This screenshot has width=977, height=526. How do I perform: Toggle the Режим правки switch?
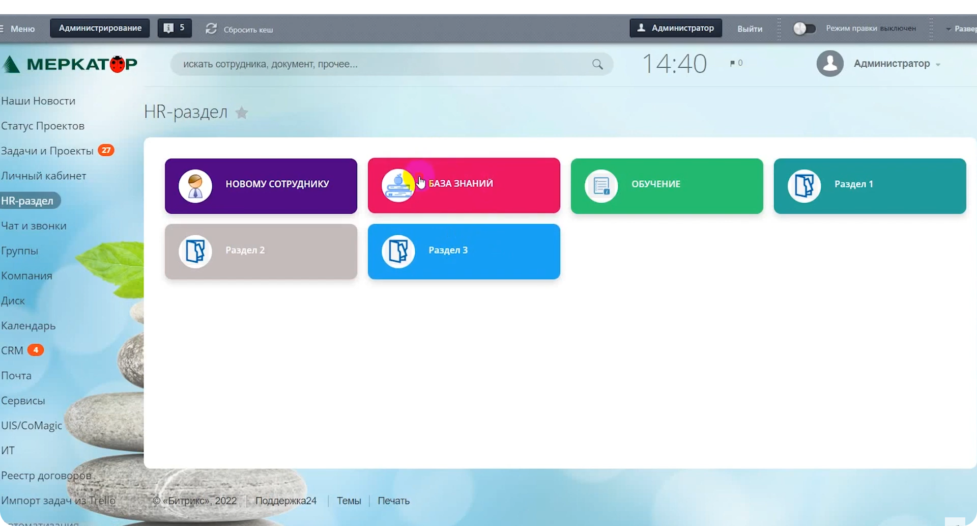click(x=804, y=29)
